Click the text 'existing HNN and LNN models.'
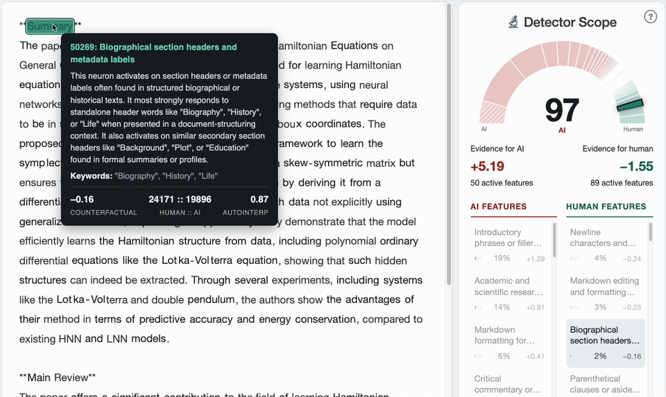 pyautogui.click(x=94, y=339)
